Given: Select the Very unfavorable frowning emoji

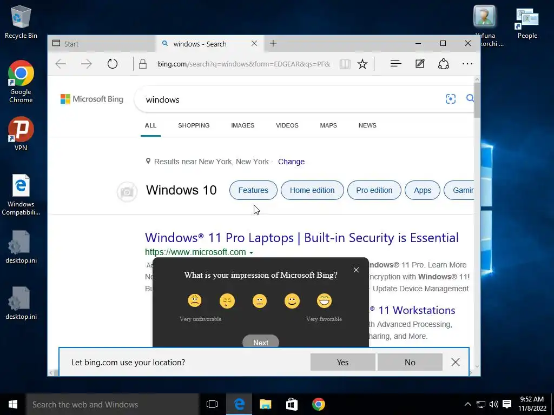Looking at the screenshot, I should coord(195,301).
